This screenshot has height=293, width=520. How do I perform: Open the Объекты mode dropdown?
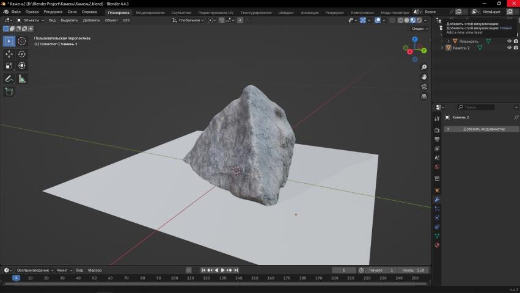(x=30, y=20)
